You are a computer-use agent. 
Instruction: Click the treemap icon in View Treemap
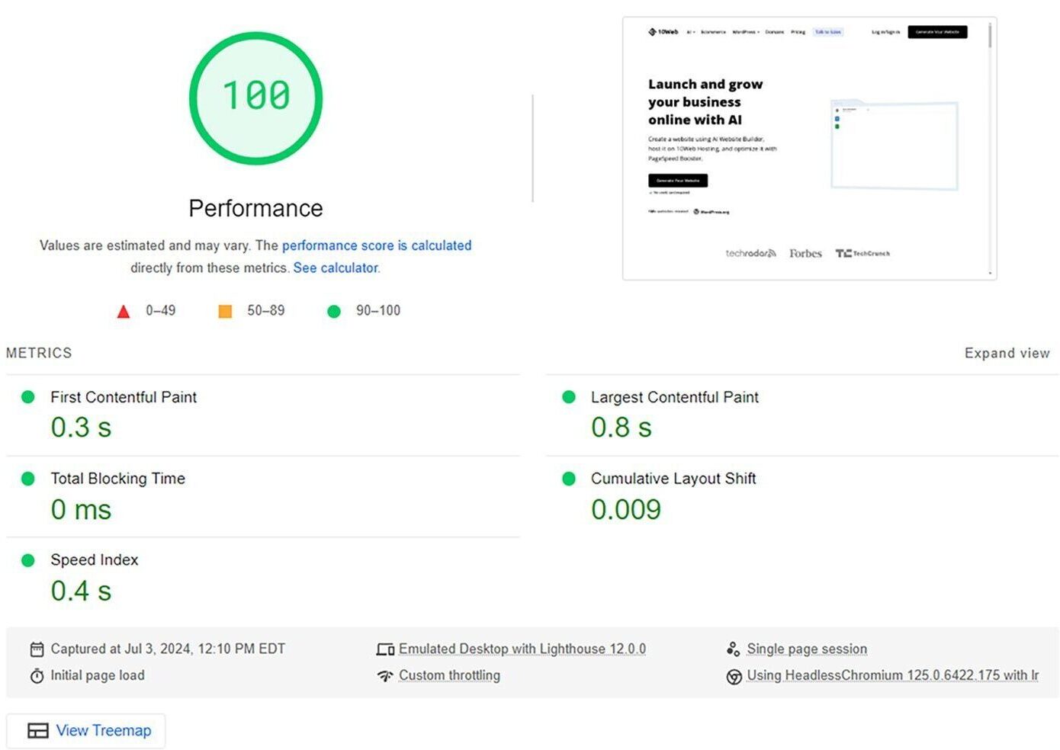coord(38,731)
